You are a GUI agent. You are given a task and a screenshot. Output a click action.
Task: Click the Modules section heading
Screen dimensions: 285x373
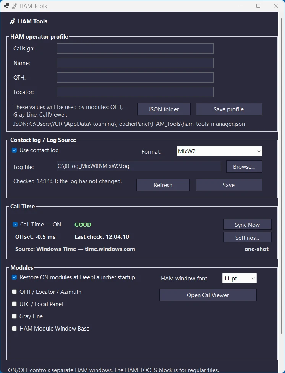[22, 268]
